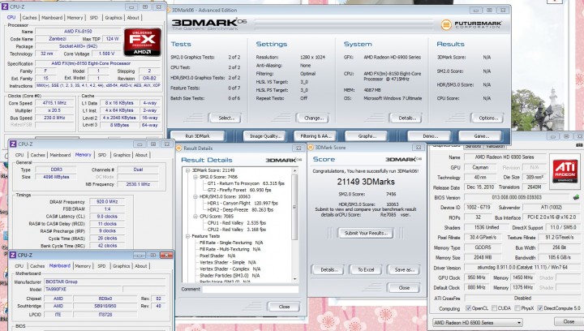Click the Details button under System
The height and width of the screenshot is (331, 584).
[406, 118]
